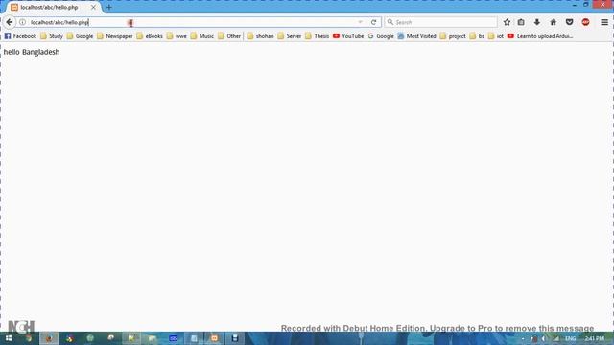Open the network signal tray icon
This screenshot has width=614, height=345.
click(556, 338)
